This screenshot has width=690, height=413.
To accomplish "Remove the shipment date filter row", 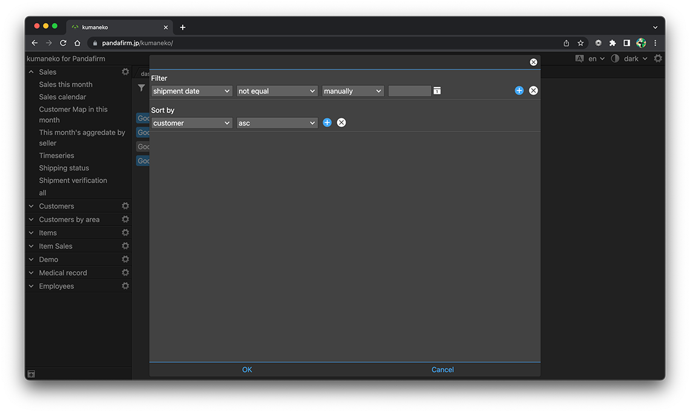I will click(533, 91).
